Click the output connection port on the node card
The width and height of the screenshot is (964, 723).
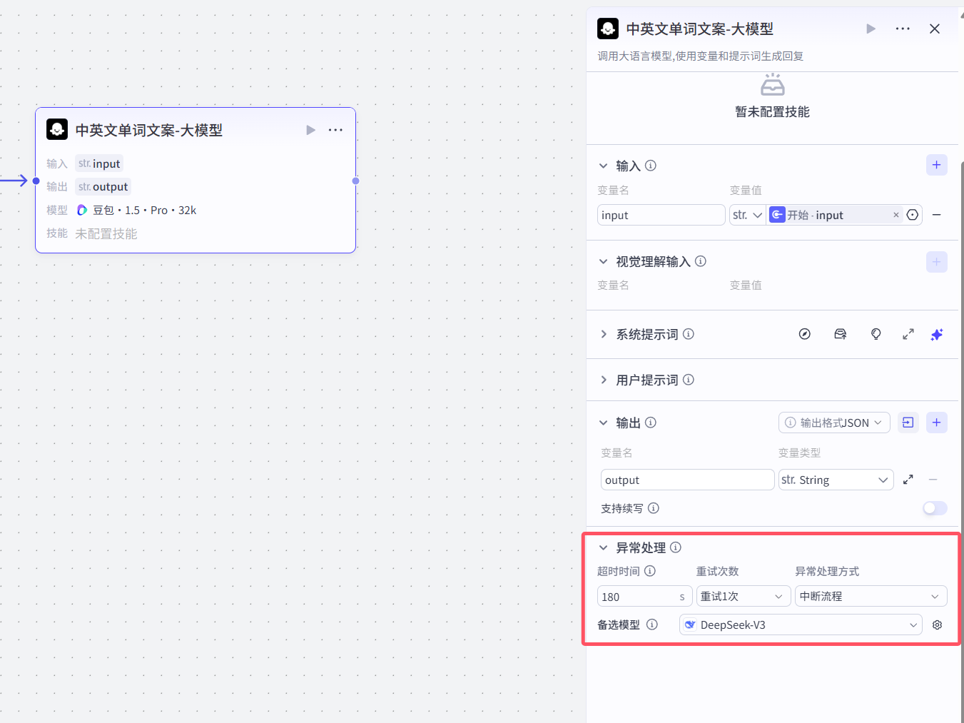pos(355,181)
